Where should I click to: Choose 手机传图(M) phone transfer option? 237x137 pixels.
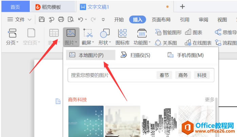[186, 55]
